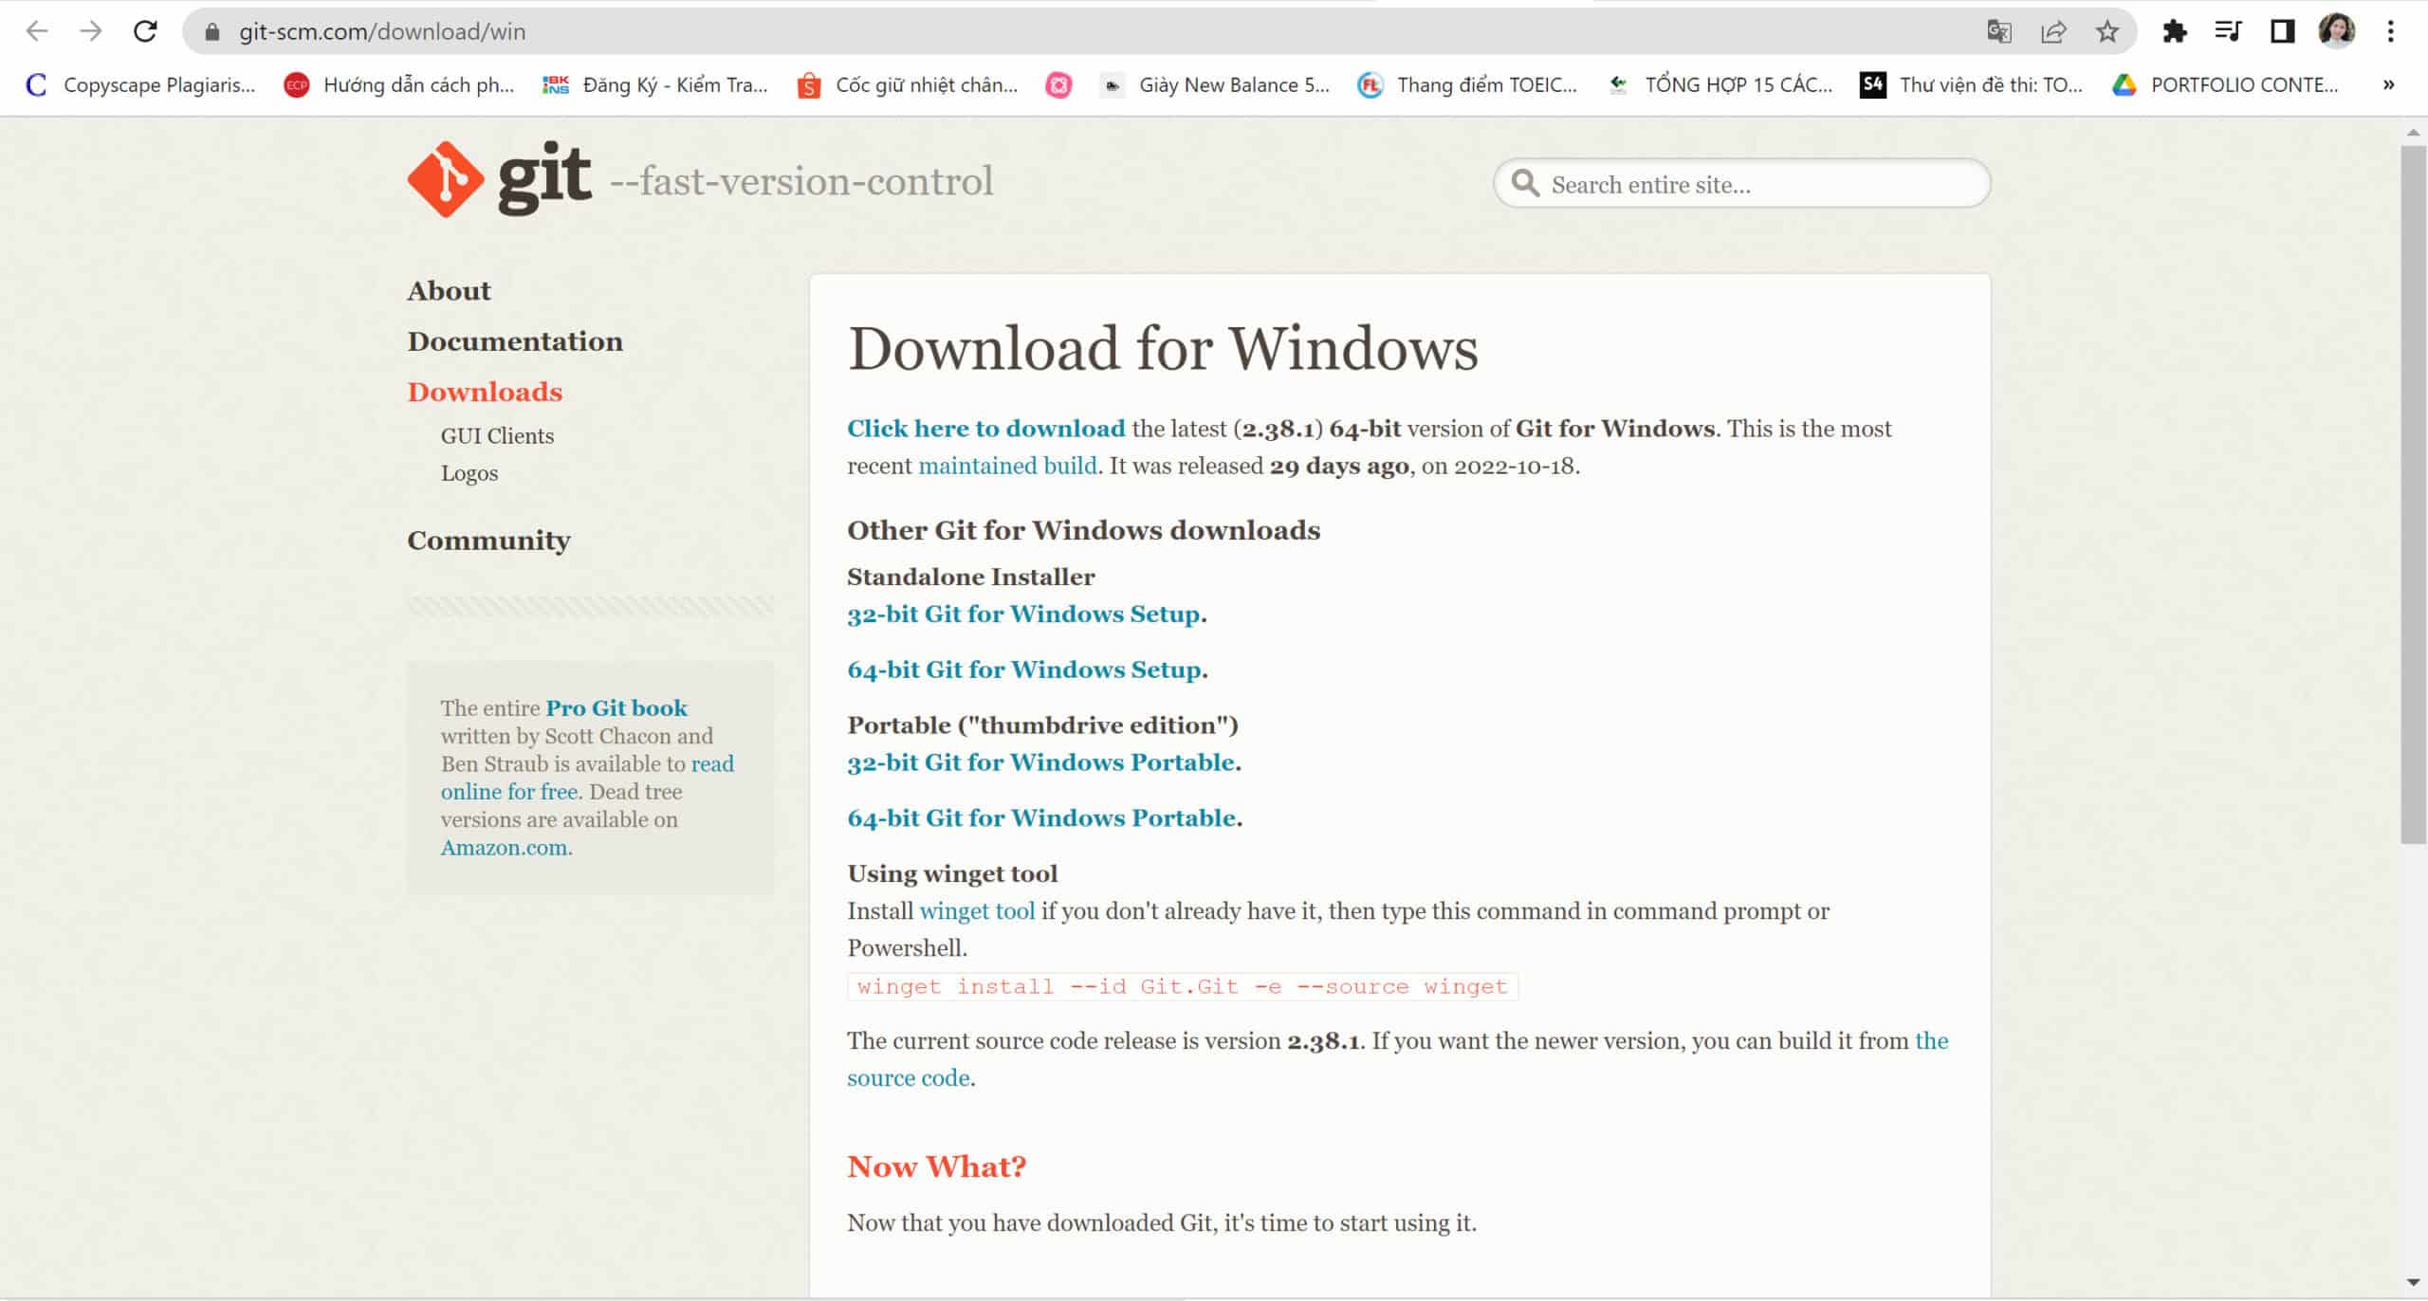Click the '--fast-version-control' tagline
Viewport: 2428px width, 1301px height.
coord(801,181)
